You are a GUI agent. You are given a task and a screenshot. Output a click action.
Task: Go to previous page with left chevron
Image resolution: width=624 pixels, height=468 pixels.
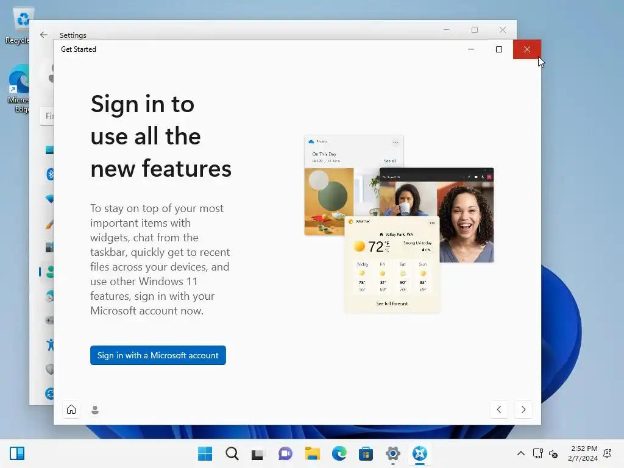(499, 409)
